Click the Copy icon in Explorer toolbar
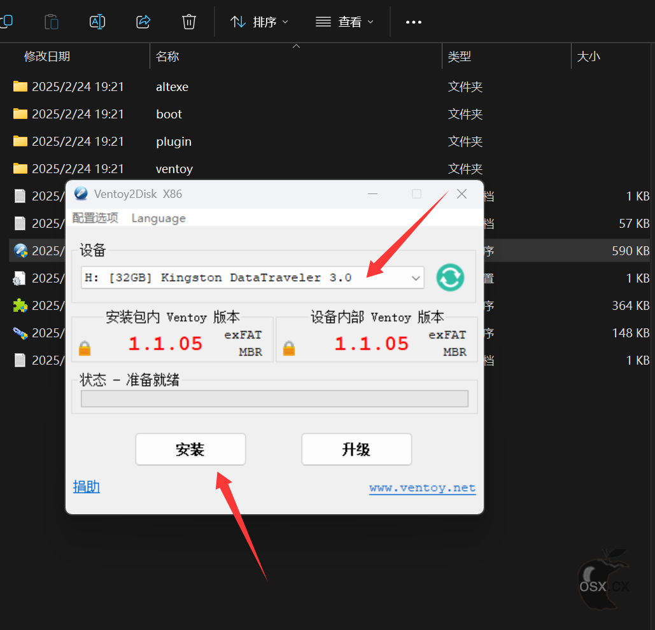655x630 pixels. coord(6,22)
